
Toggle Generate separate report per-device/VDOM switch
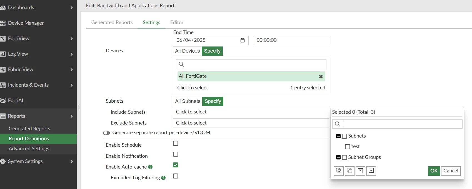click(x=106, y=133)
